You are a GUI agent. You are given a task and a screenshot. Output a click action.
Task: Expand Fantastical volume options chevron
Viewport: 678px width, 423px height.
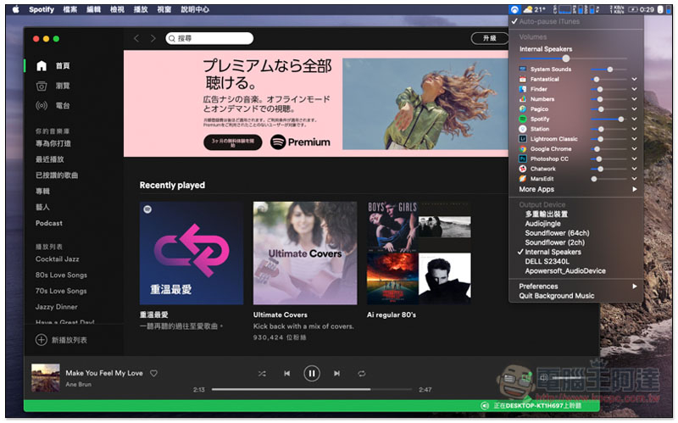634,79
